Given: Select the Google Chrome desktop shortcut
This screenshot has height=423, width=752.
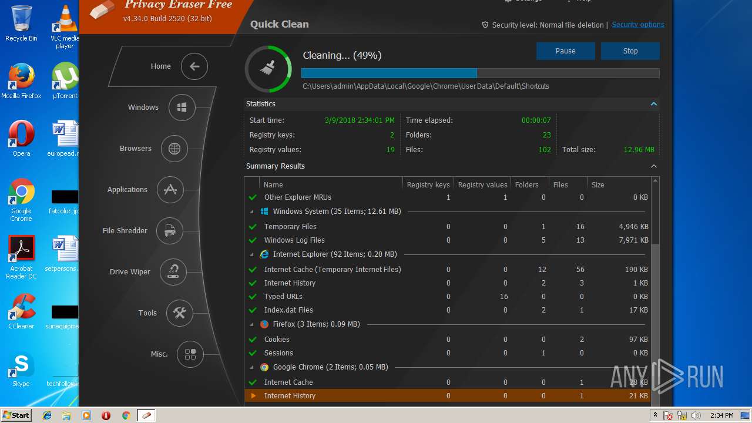Looking at the screenshot, I should (21, 200).
